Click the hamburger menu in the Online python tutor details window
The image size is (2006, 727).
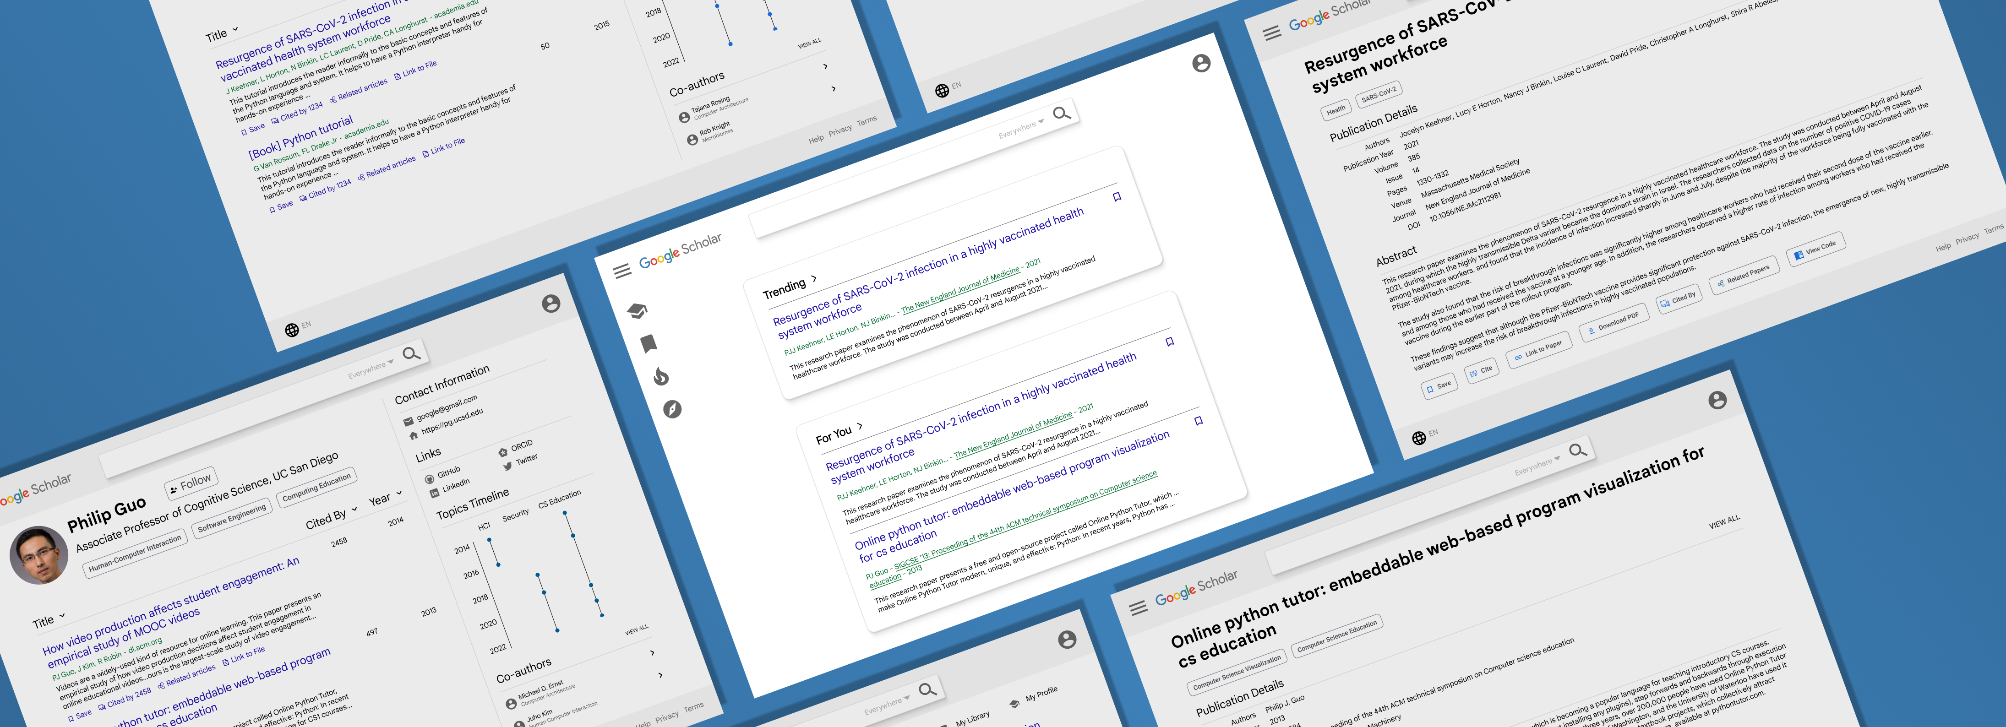1138,608
